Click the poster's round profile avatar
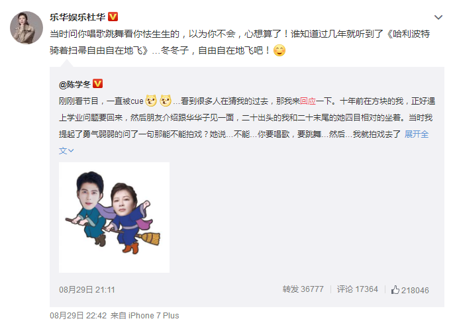The height and width of the screenshot is (331, 453). pyautogui.click(x=26, y=28)
